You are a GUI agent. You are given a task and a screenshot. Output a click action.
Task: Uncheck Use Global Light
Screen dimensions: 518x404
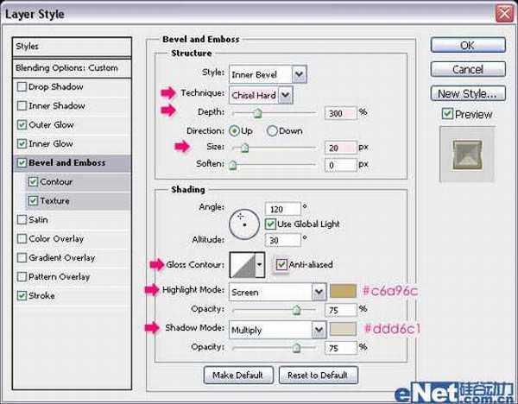point(271,224)
